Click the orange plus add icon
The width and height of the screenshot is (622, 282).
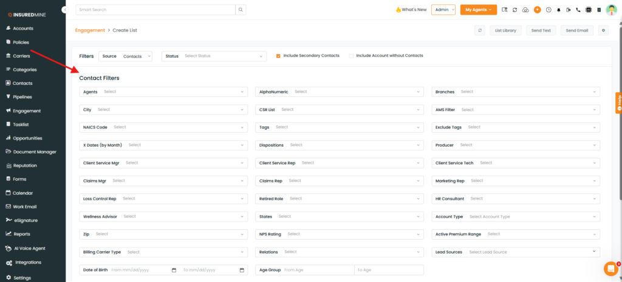click(x=537, y=10)
